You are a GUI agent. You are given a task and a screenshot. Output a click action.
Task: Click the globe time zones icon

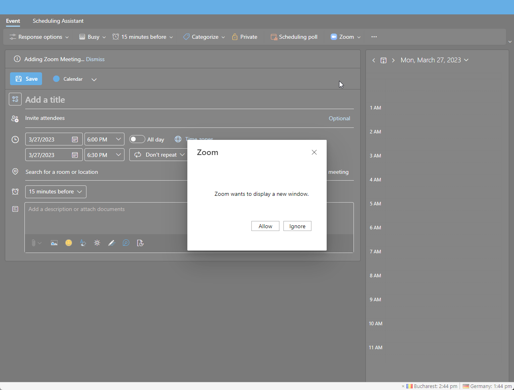point(178,139)
